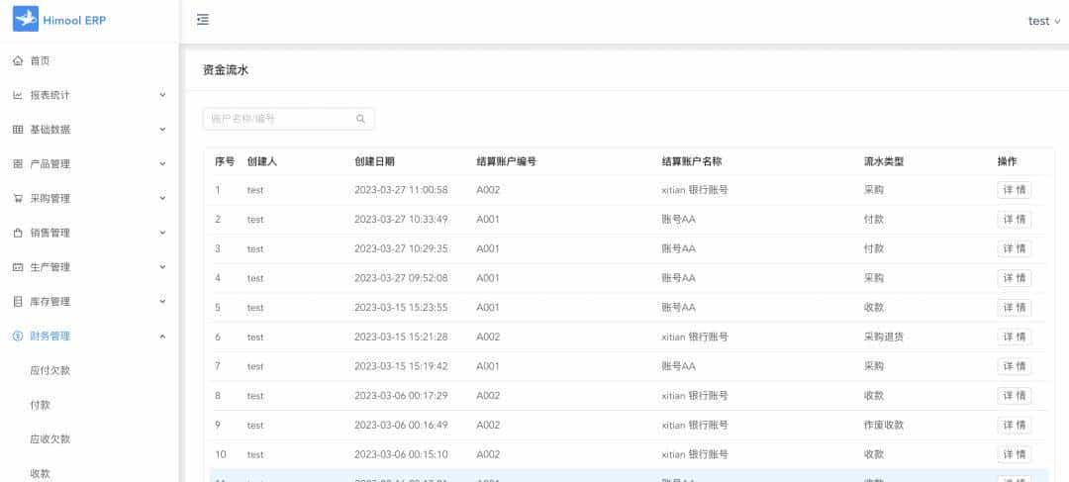
Task: Click xitian 银行账号 in row 1
Action: tap(695, 190)
